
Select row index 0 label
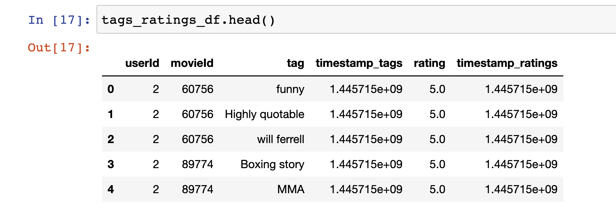click(111, 89)
